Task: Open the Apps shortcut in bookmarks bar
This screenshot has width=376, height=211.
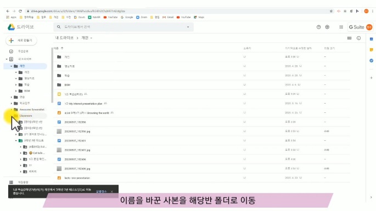Action: (12, 17)
